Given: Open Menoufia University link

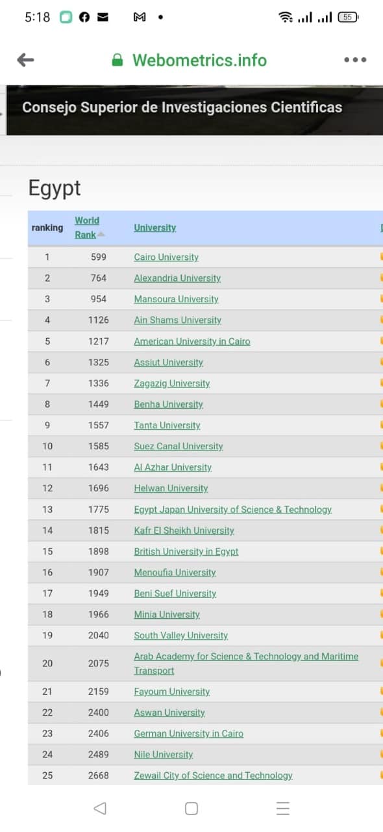Looking at the screenshot, I should [175, 572].
